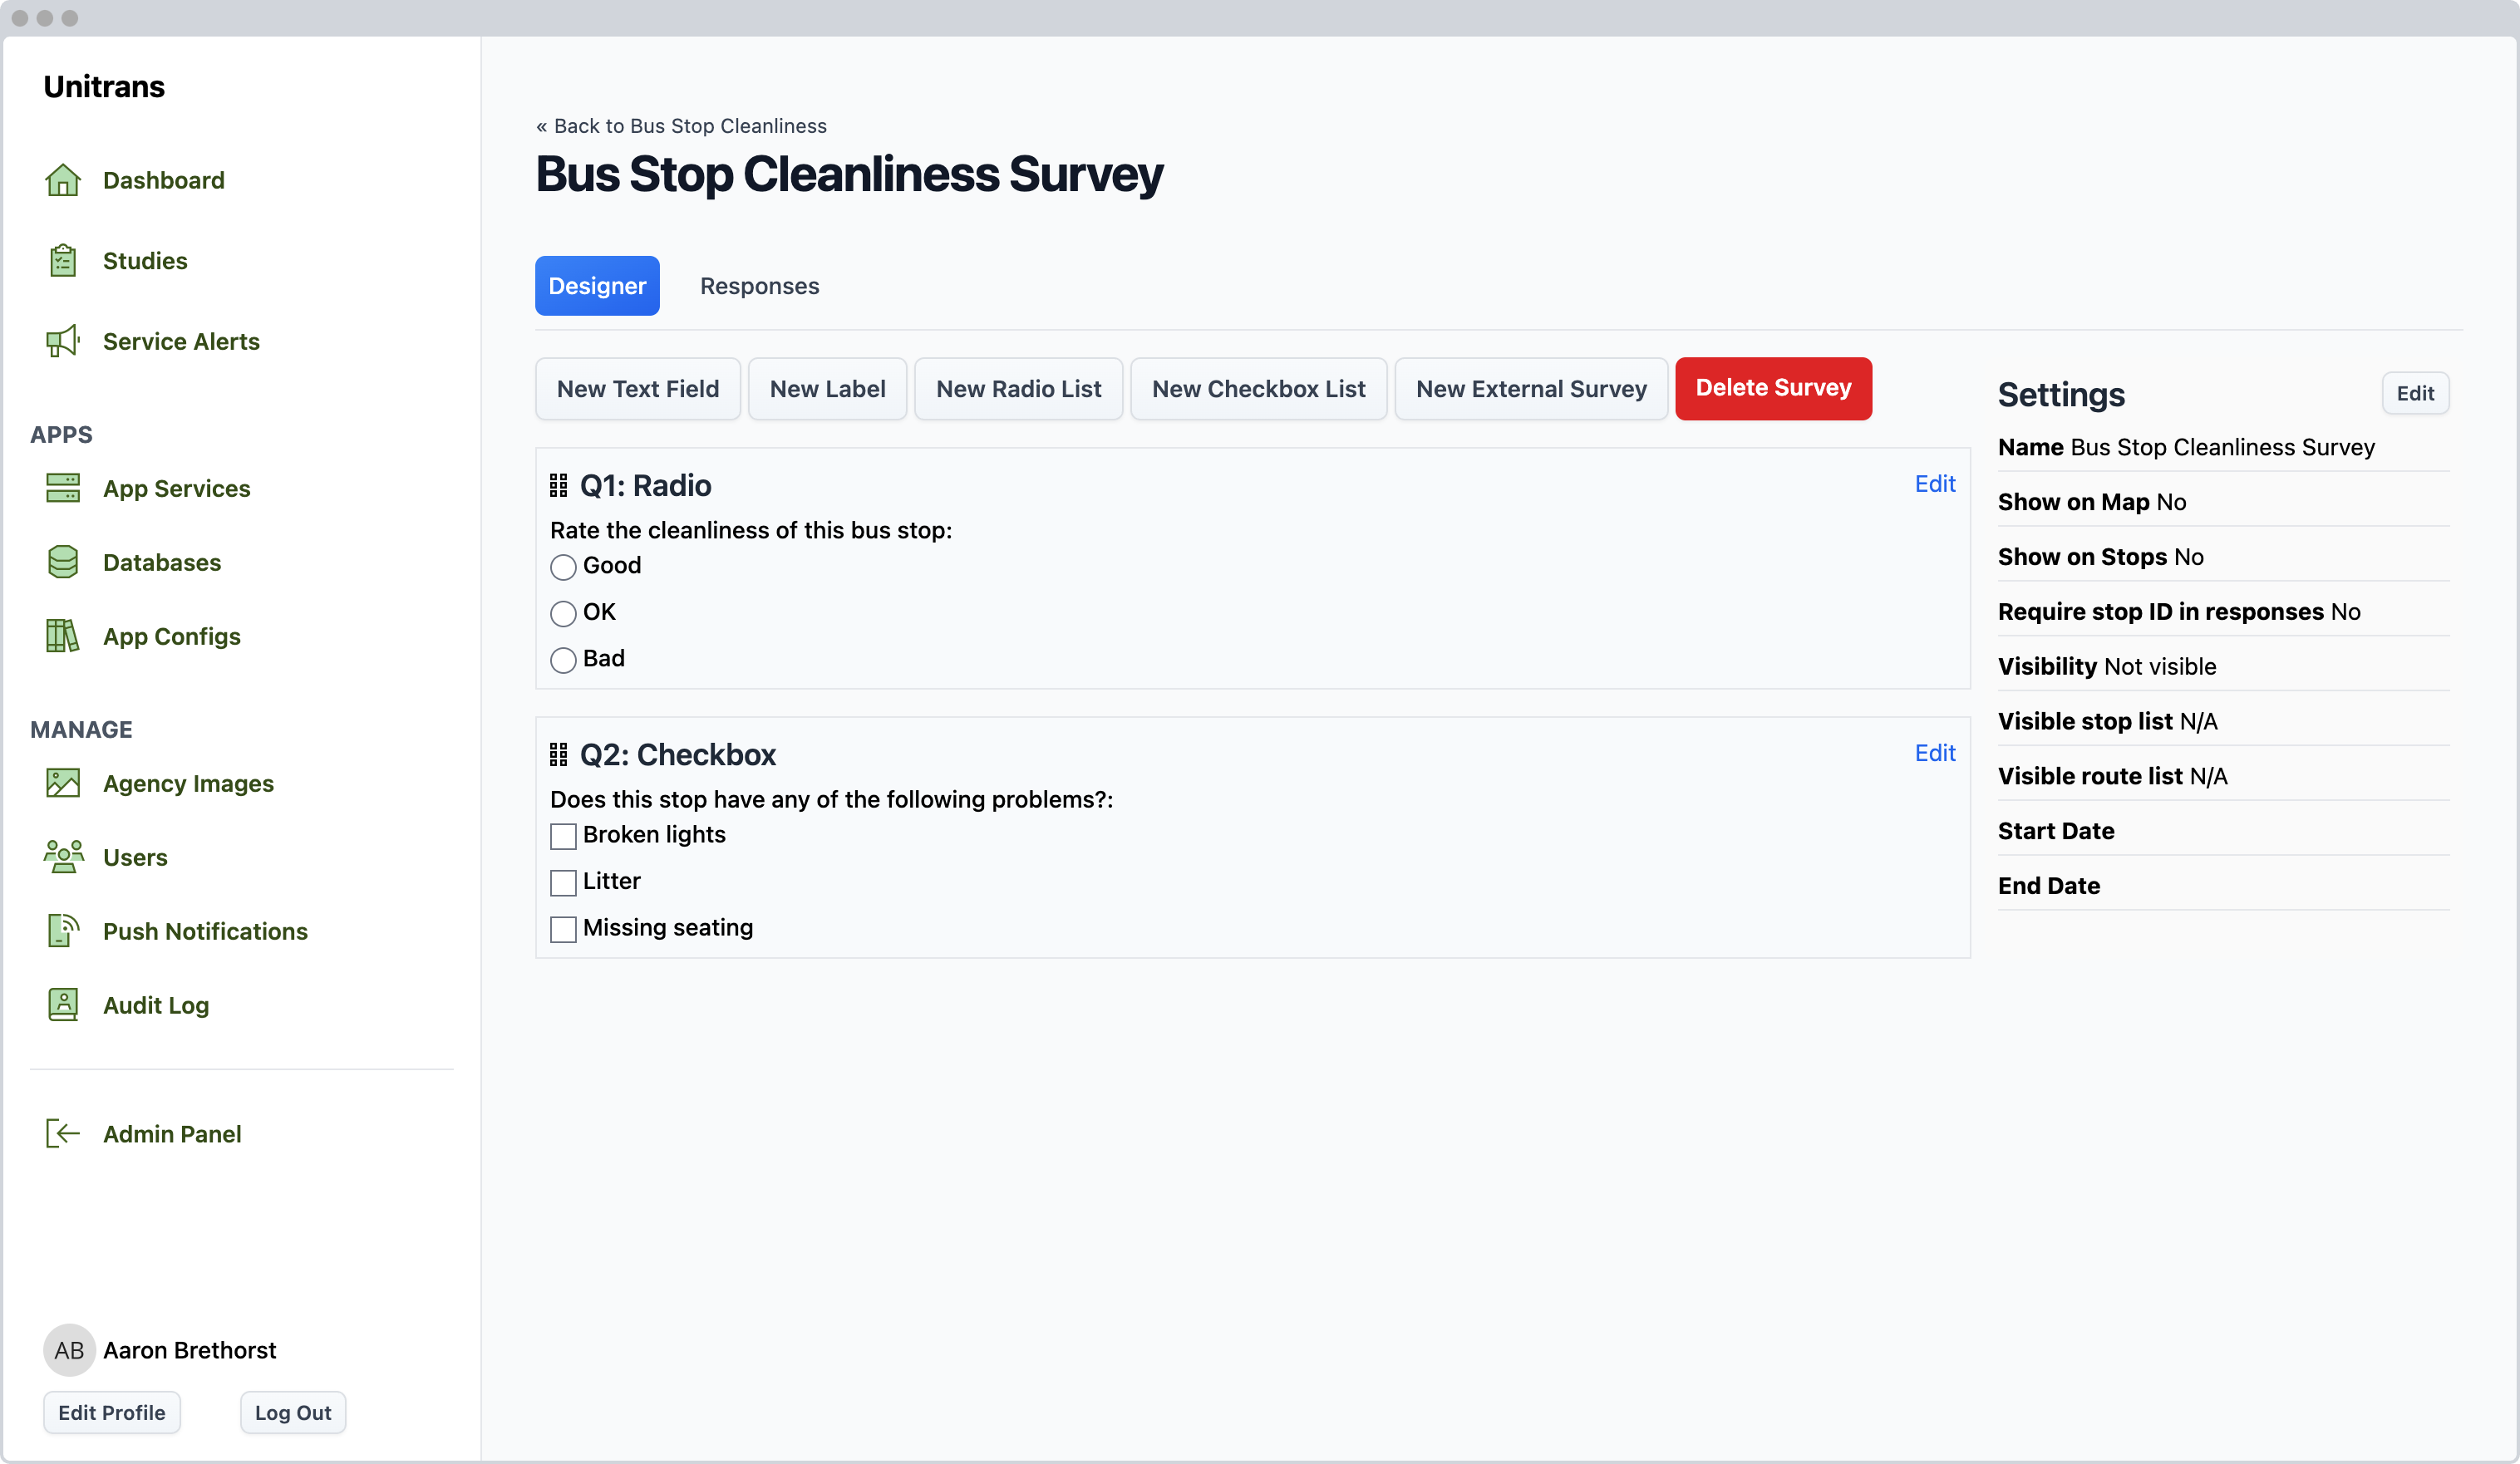Choose the Bad radio option
This screenshot has height=1464, width=2520.
563,660
